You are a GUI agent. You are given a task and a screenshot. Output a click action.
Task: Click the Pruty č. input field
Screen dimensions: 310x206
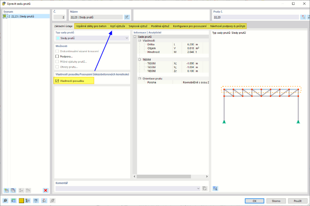point(256,17)
